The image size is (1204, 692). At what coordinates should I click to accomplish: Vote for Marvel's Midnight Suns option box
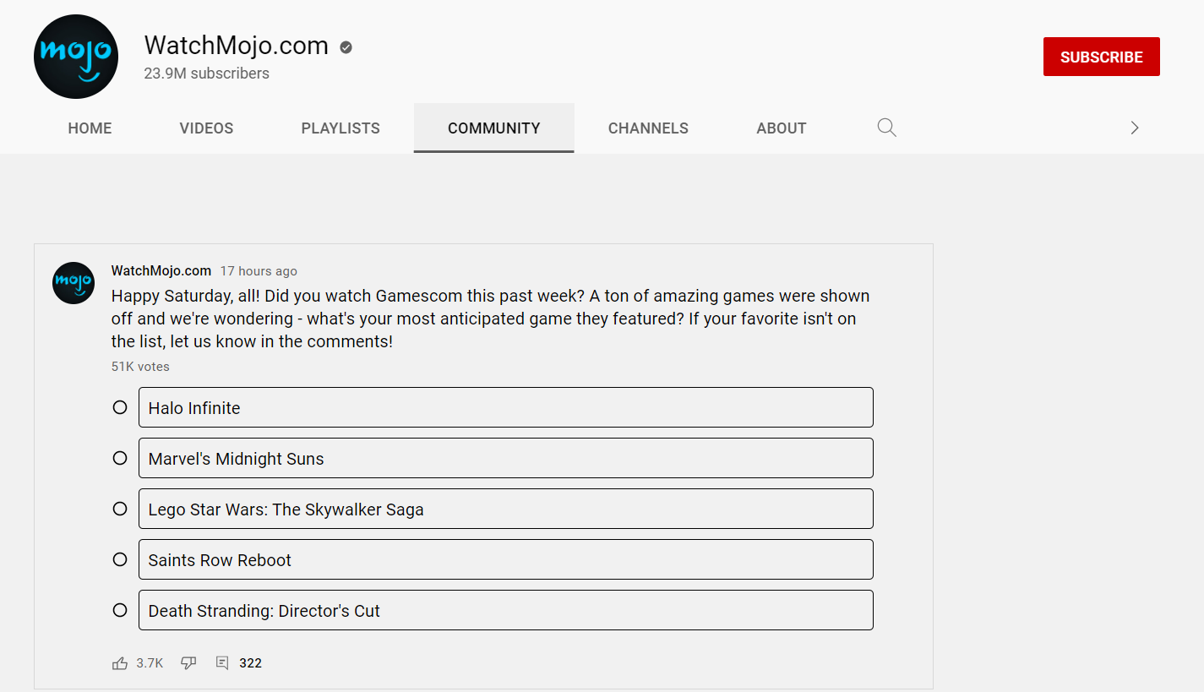(x=506, y=458)
